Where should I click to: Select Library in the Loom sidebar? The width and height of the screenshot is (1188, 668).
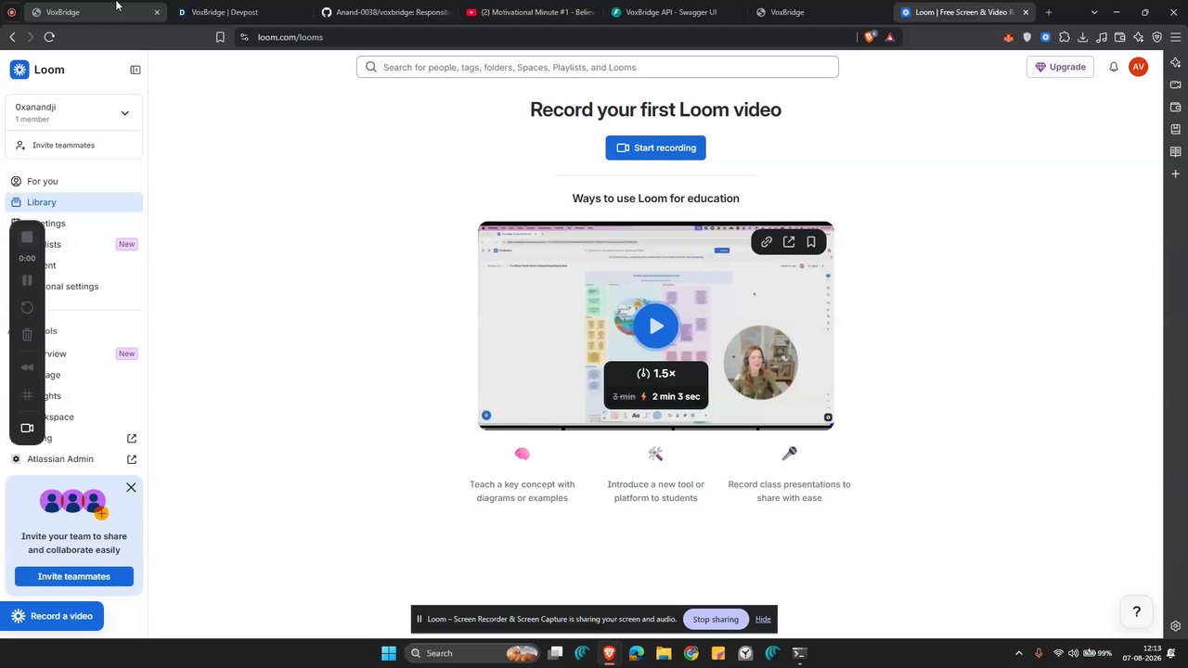point(74,202)
